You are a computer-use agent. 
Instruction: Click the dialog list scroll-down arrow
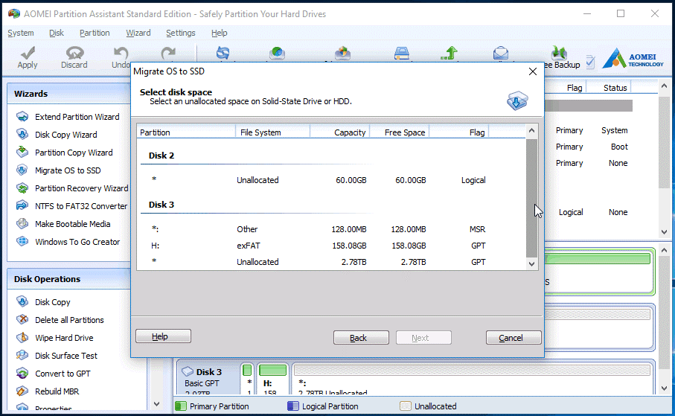tap(531, 264)
